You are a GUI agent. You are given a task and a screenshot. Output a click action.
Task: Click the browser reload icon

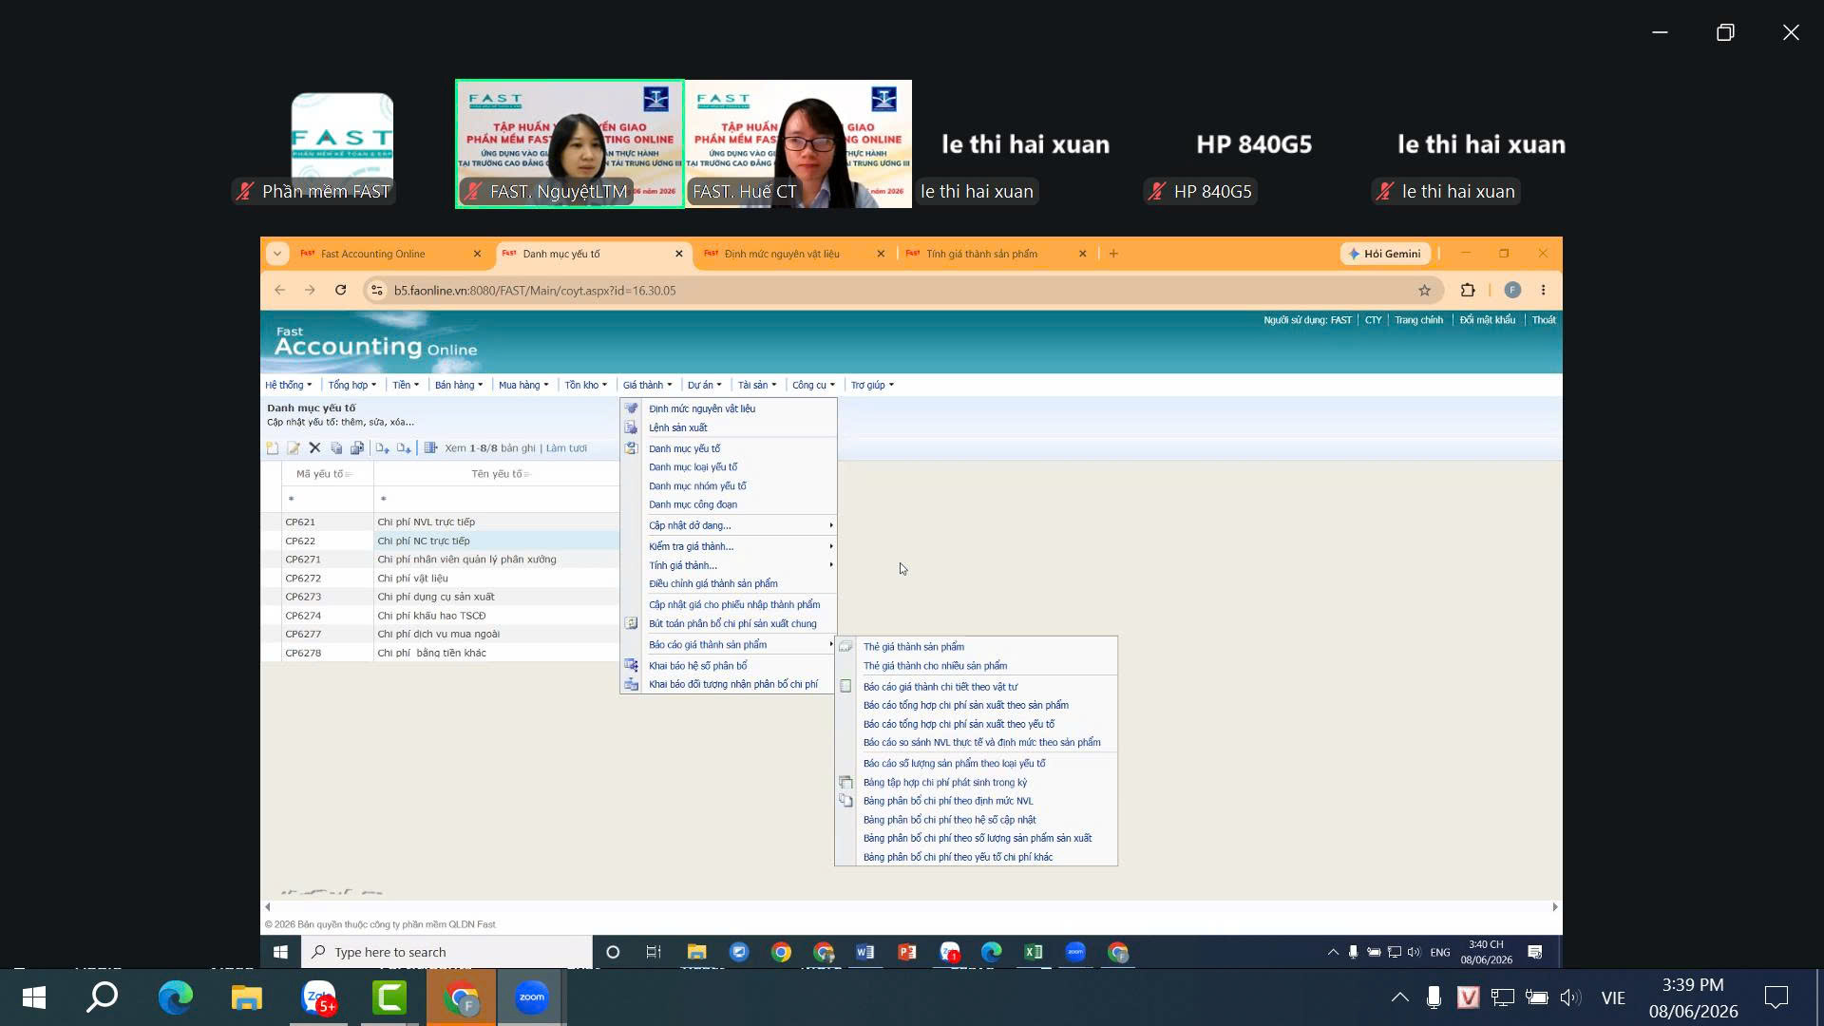(x=340, y=291)
